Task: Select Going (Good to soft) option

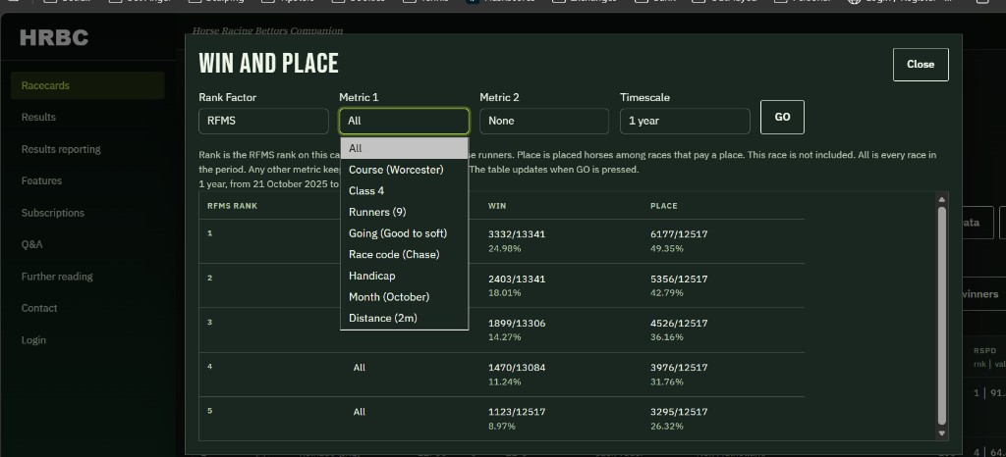Action: pos(404,233)
